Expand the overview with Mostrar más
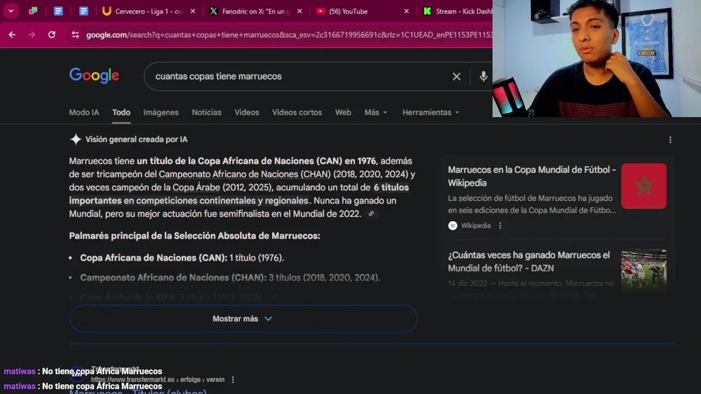 pyautogui.click(x=243, y=318)
